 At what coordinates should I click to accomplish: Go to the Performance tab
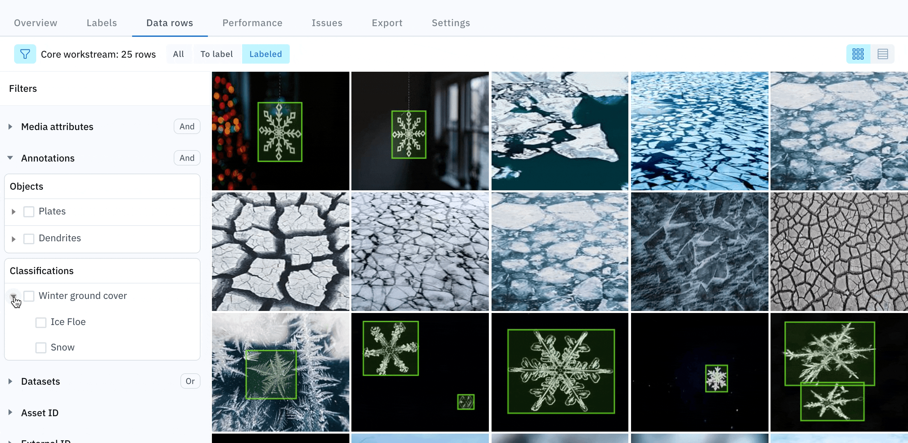click(x=252, y=23)
